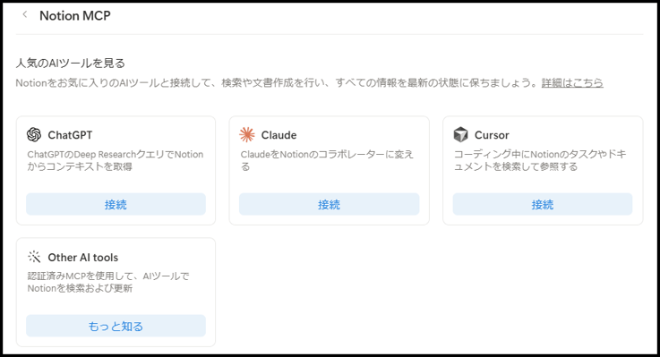The width and height of the screenshot is (660, 357).
Task: Click もっと知る under Other AI tools
Action: pos(116,326)
